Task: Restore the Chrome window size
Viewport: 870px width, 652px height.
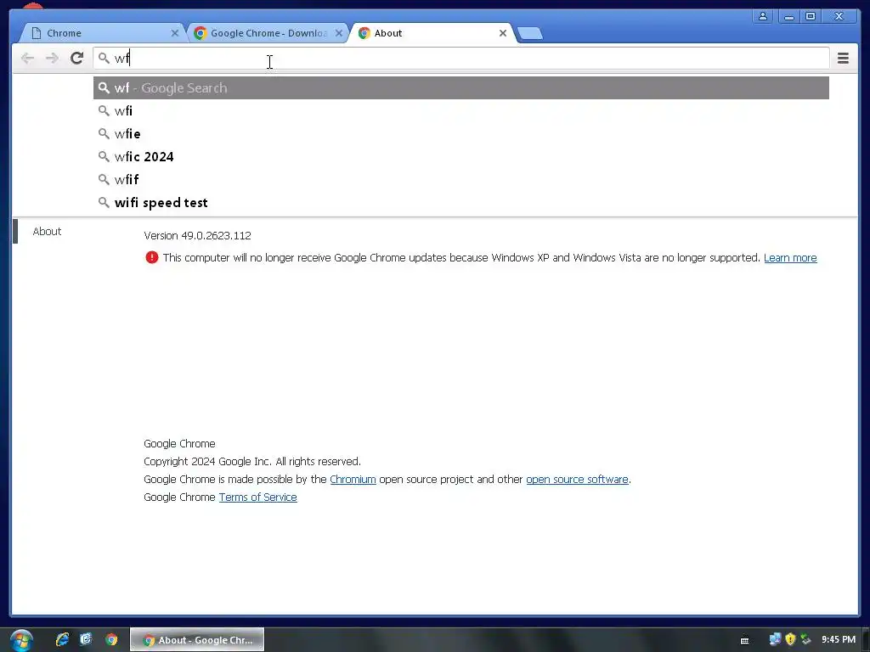Action: (x=811, y=17)
